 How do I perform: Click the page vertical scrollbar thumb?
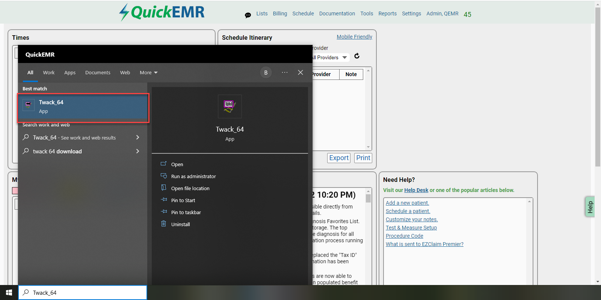(x=598, y=87)
